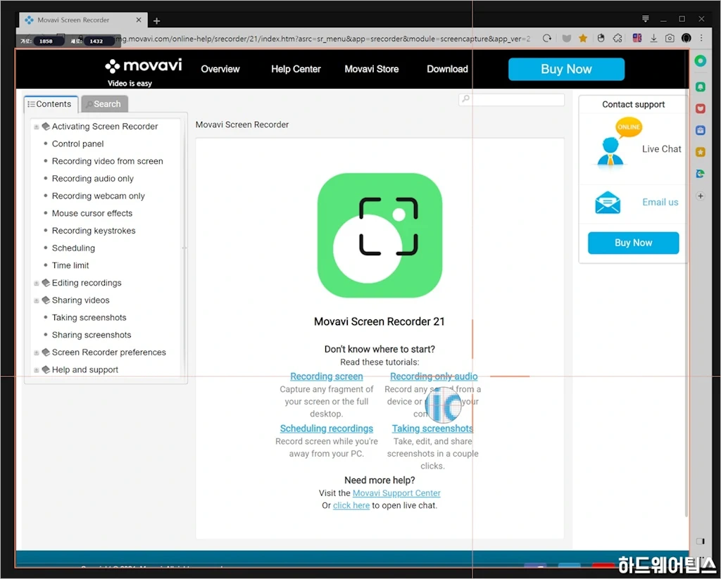The width and height of the screenshot is (721, 579).
Task: Open the Control panel topic
Action: [77, 144]
